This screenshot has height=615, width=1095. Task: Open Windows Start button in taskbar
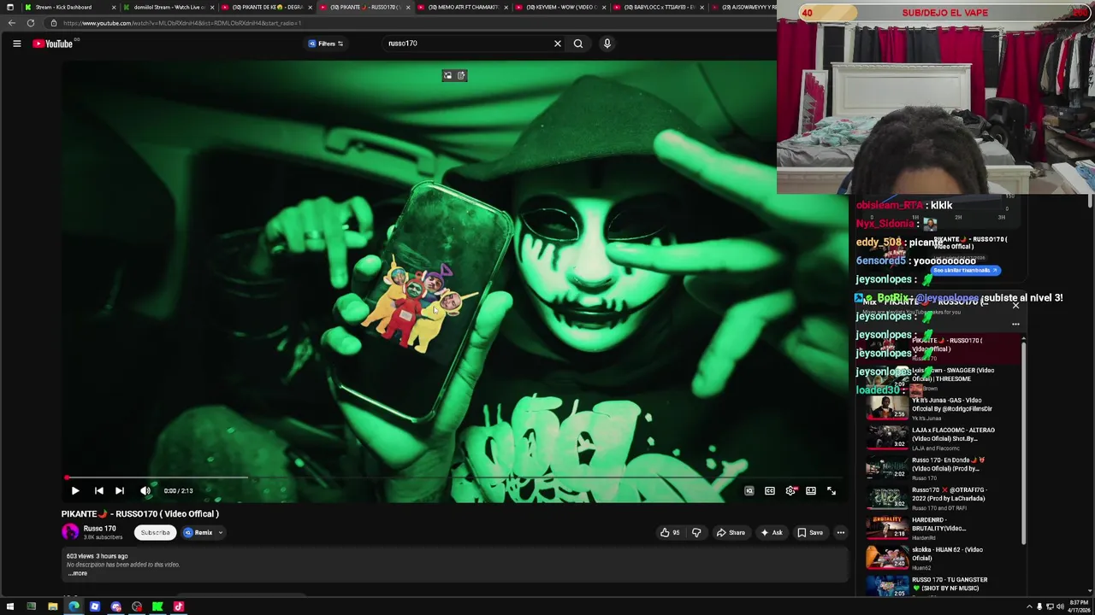pyautogui.click(x=10, y=607)
